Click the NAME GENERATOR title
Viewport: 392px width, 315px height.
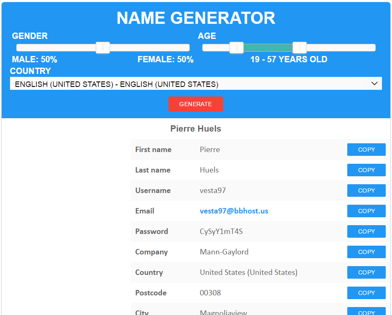tap(196, 18)
